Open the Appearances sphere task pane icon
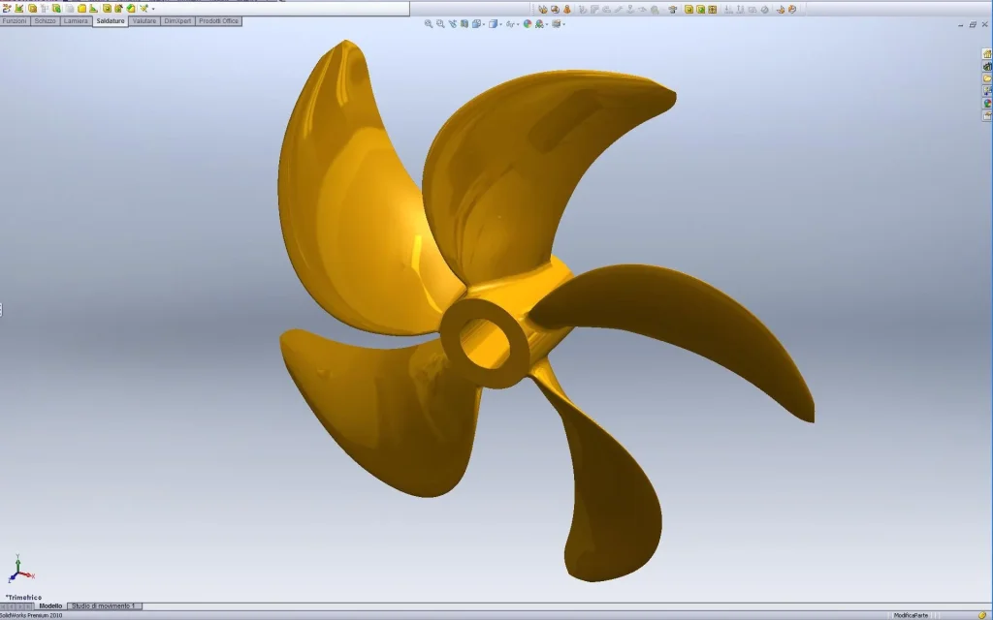Screen dimensions: 993x620 coord(987,103)
